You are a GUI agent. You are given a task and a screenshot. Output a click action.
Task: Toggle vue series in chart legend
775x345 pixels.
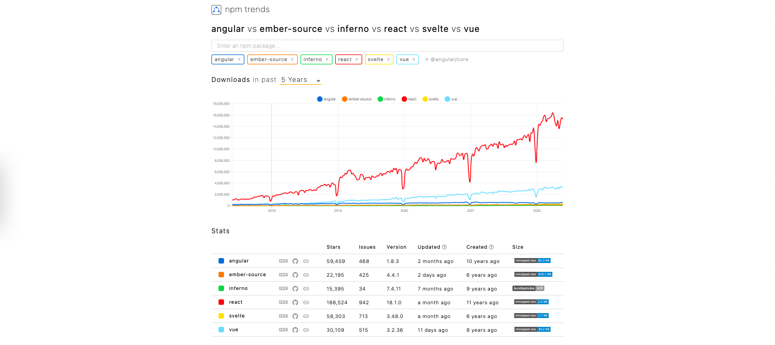(451, 99)
